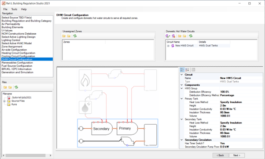Click the Next button
Viewport: 265px width, 159px height.
(x=237, y=155)
